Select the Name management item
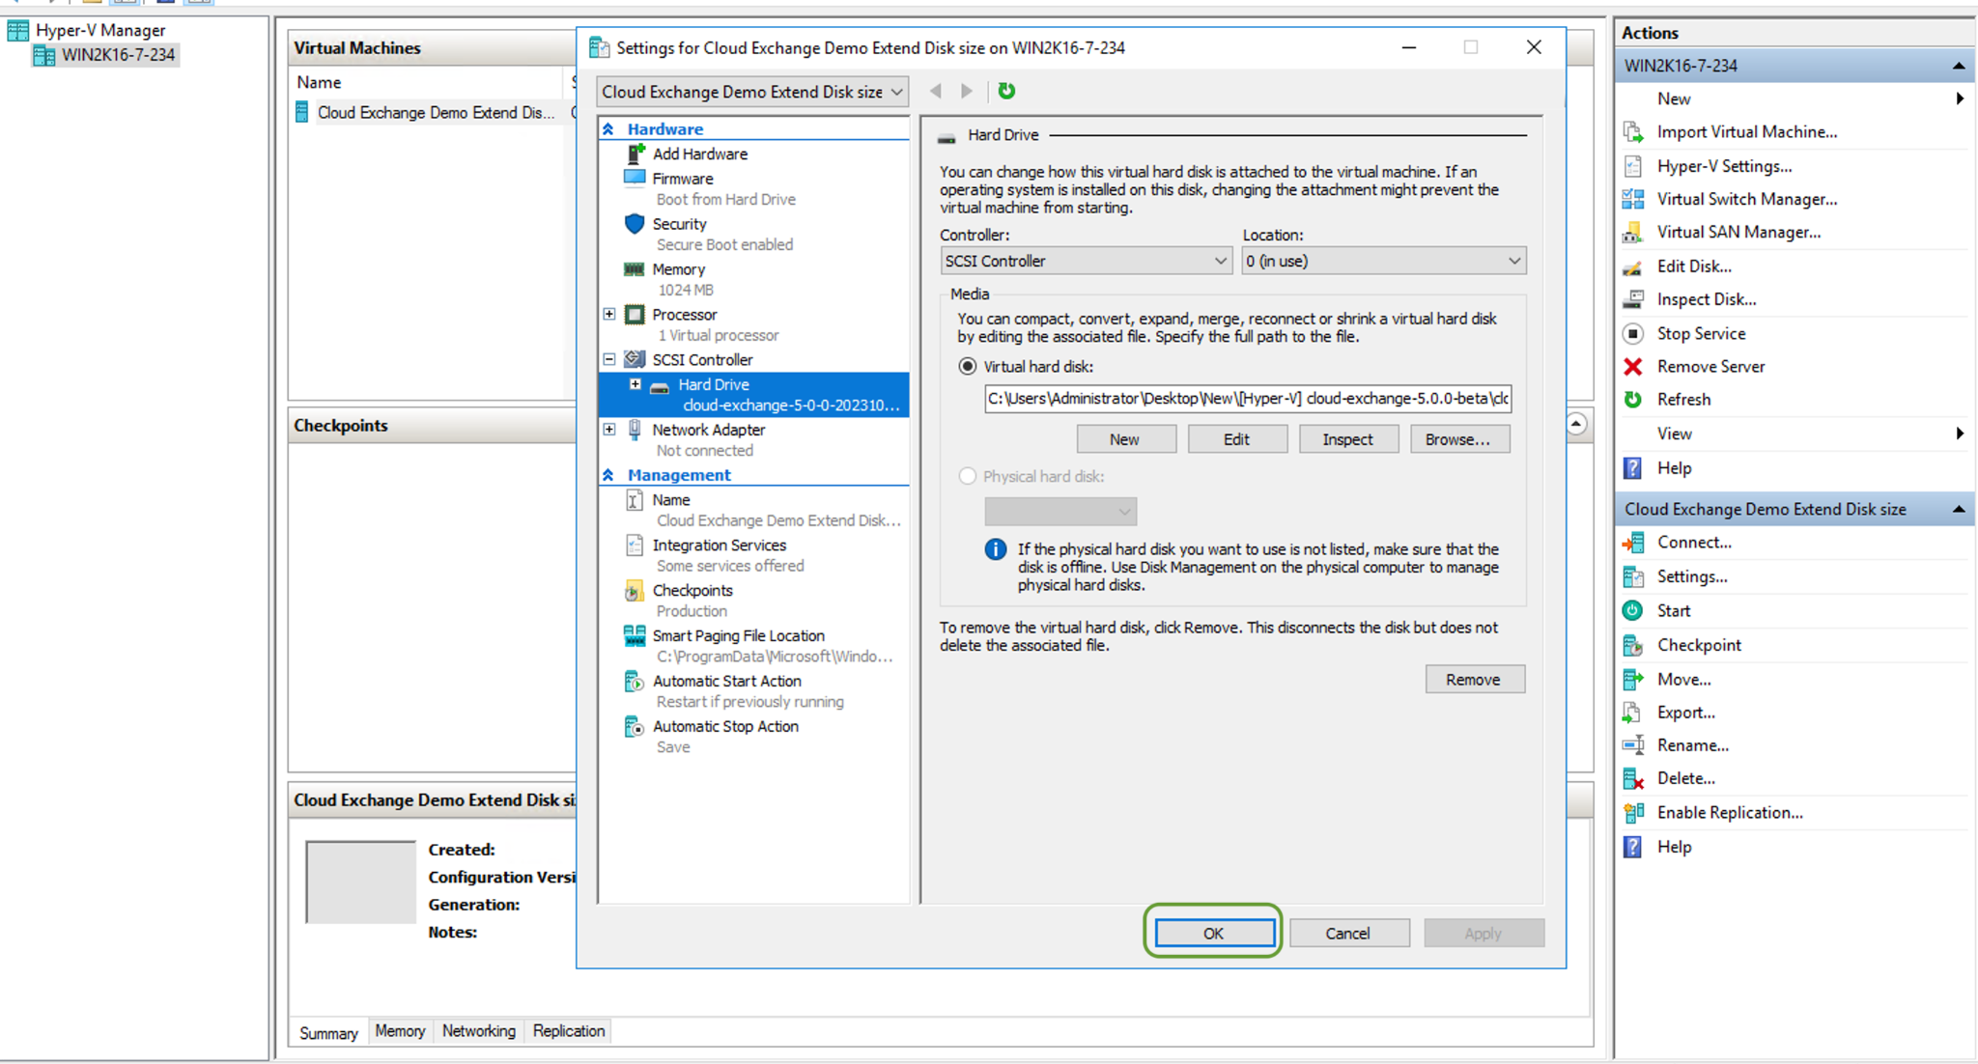This screenshot has width=1978, height=1064. 670,500
